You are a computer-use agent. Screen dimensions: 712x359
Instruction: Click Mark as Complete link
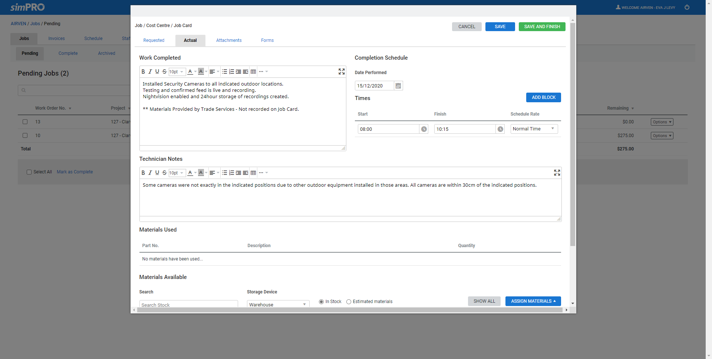pyautogui.click(x=75, y=172)
